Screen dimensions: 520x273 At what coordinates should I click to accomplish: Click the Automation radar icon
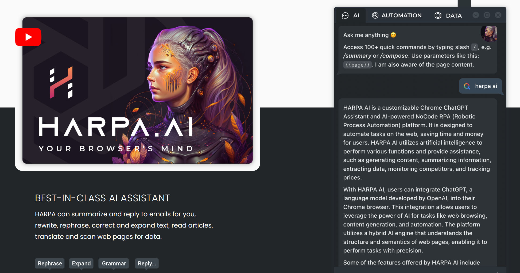[x=375, y=16]
